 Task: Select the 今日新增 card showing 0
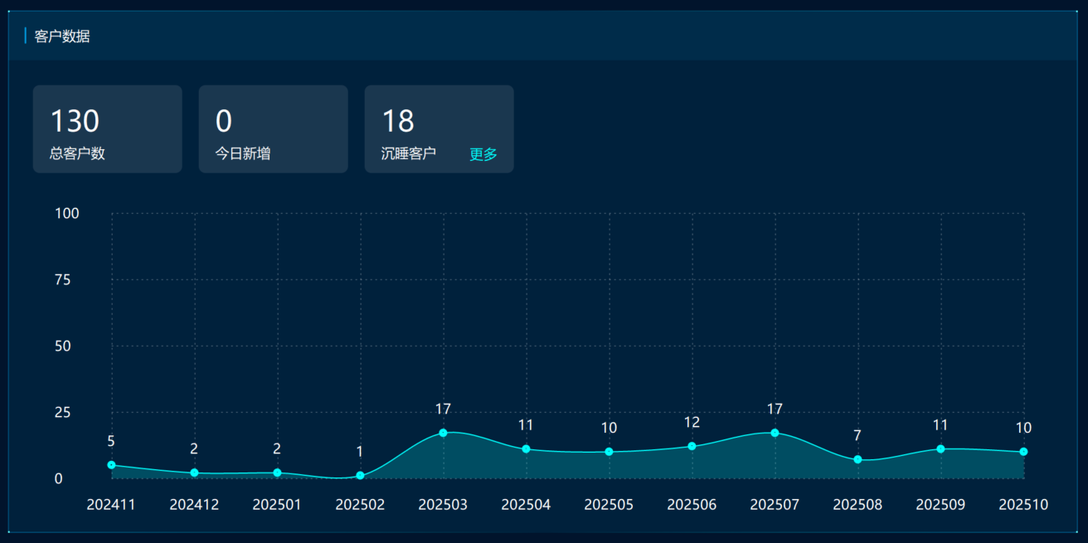tap(273, 129)
